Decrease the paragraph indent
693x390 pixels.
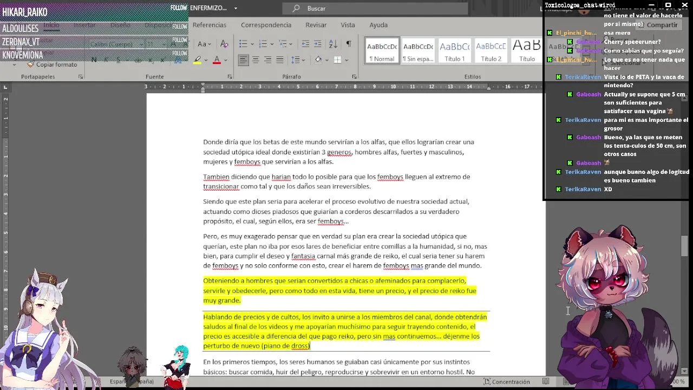click(x=305, y=44)
